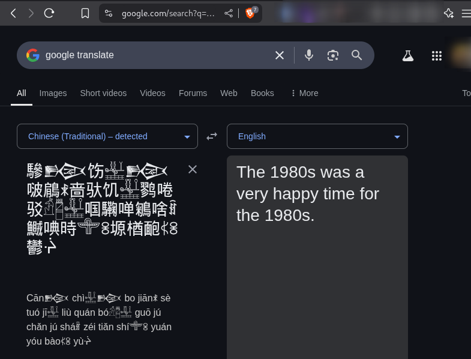Switch to Forums tab
This screenshot has width=471, height=359.
pos(193,93)
